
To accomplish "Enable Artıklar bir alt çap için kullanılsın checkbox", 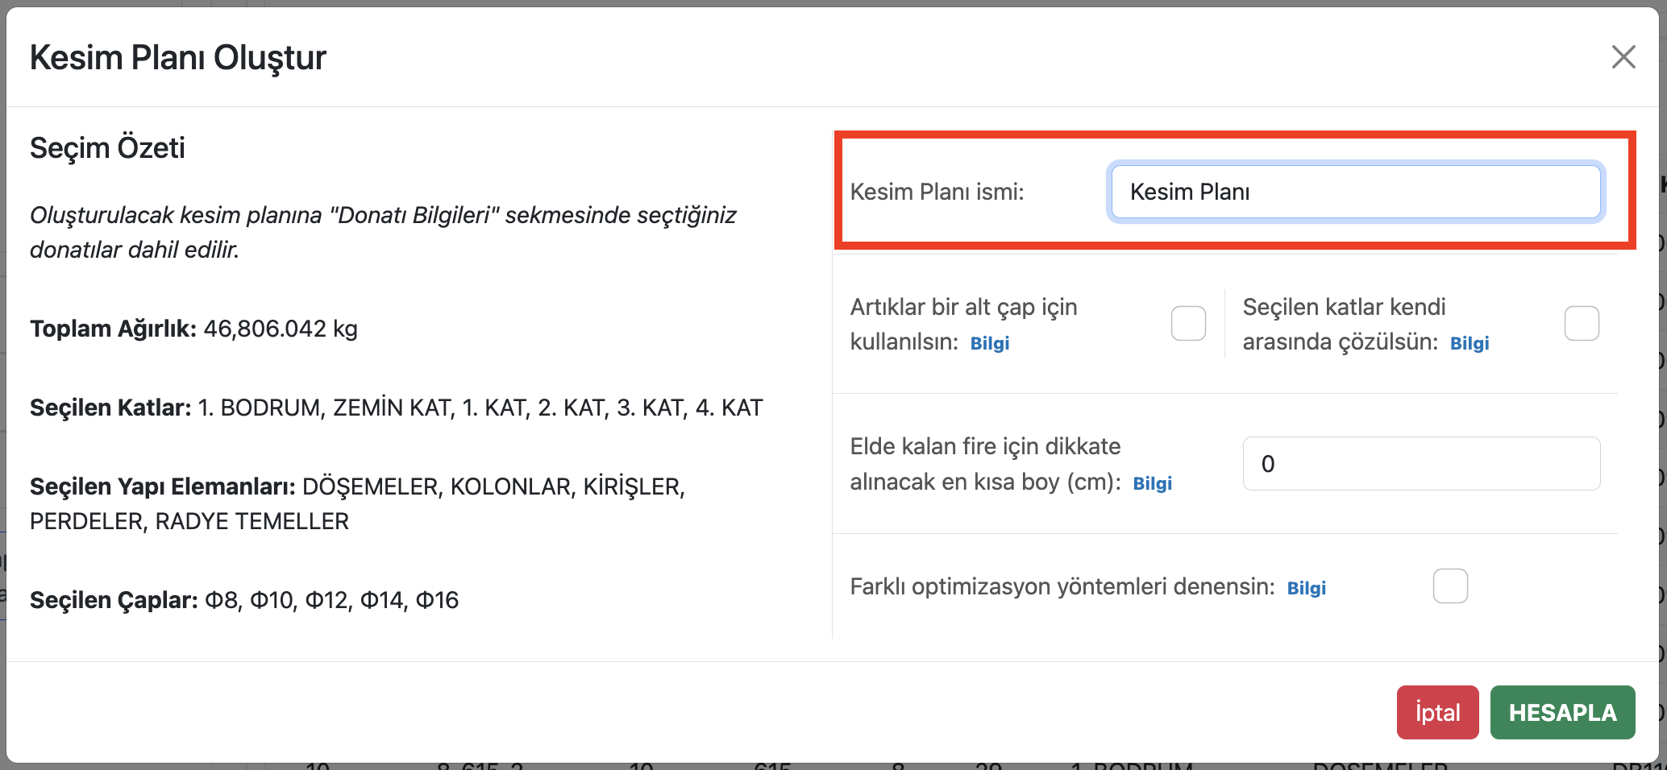I will (1188, 324).
